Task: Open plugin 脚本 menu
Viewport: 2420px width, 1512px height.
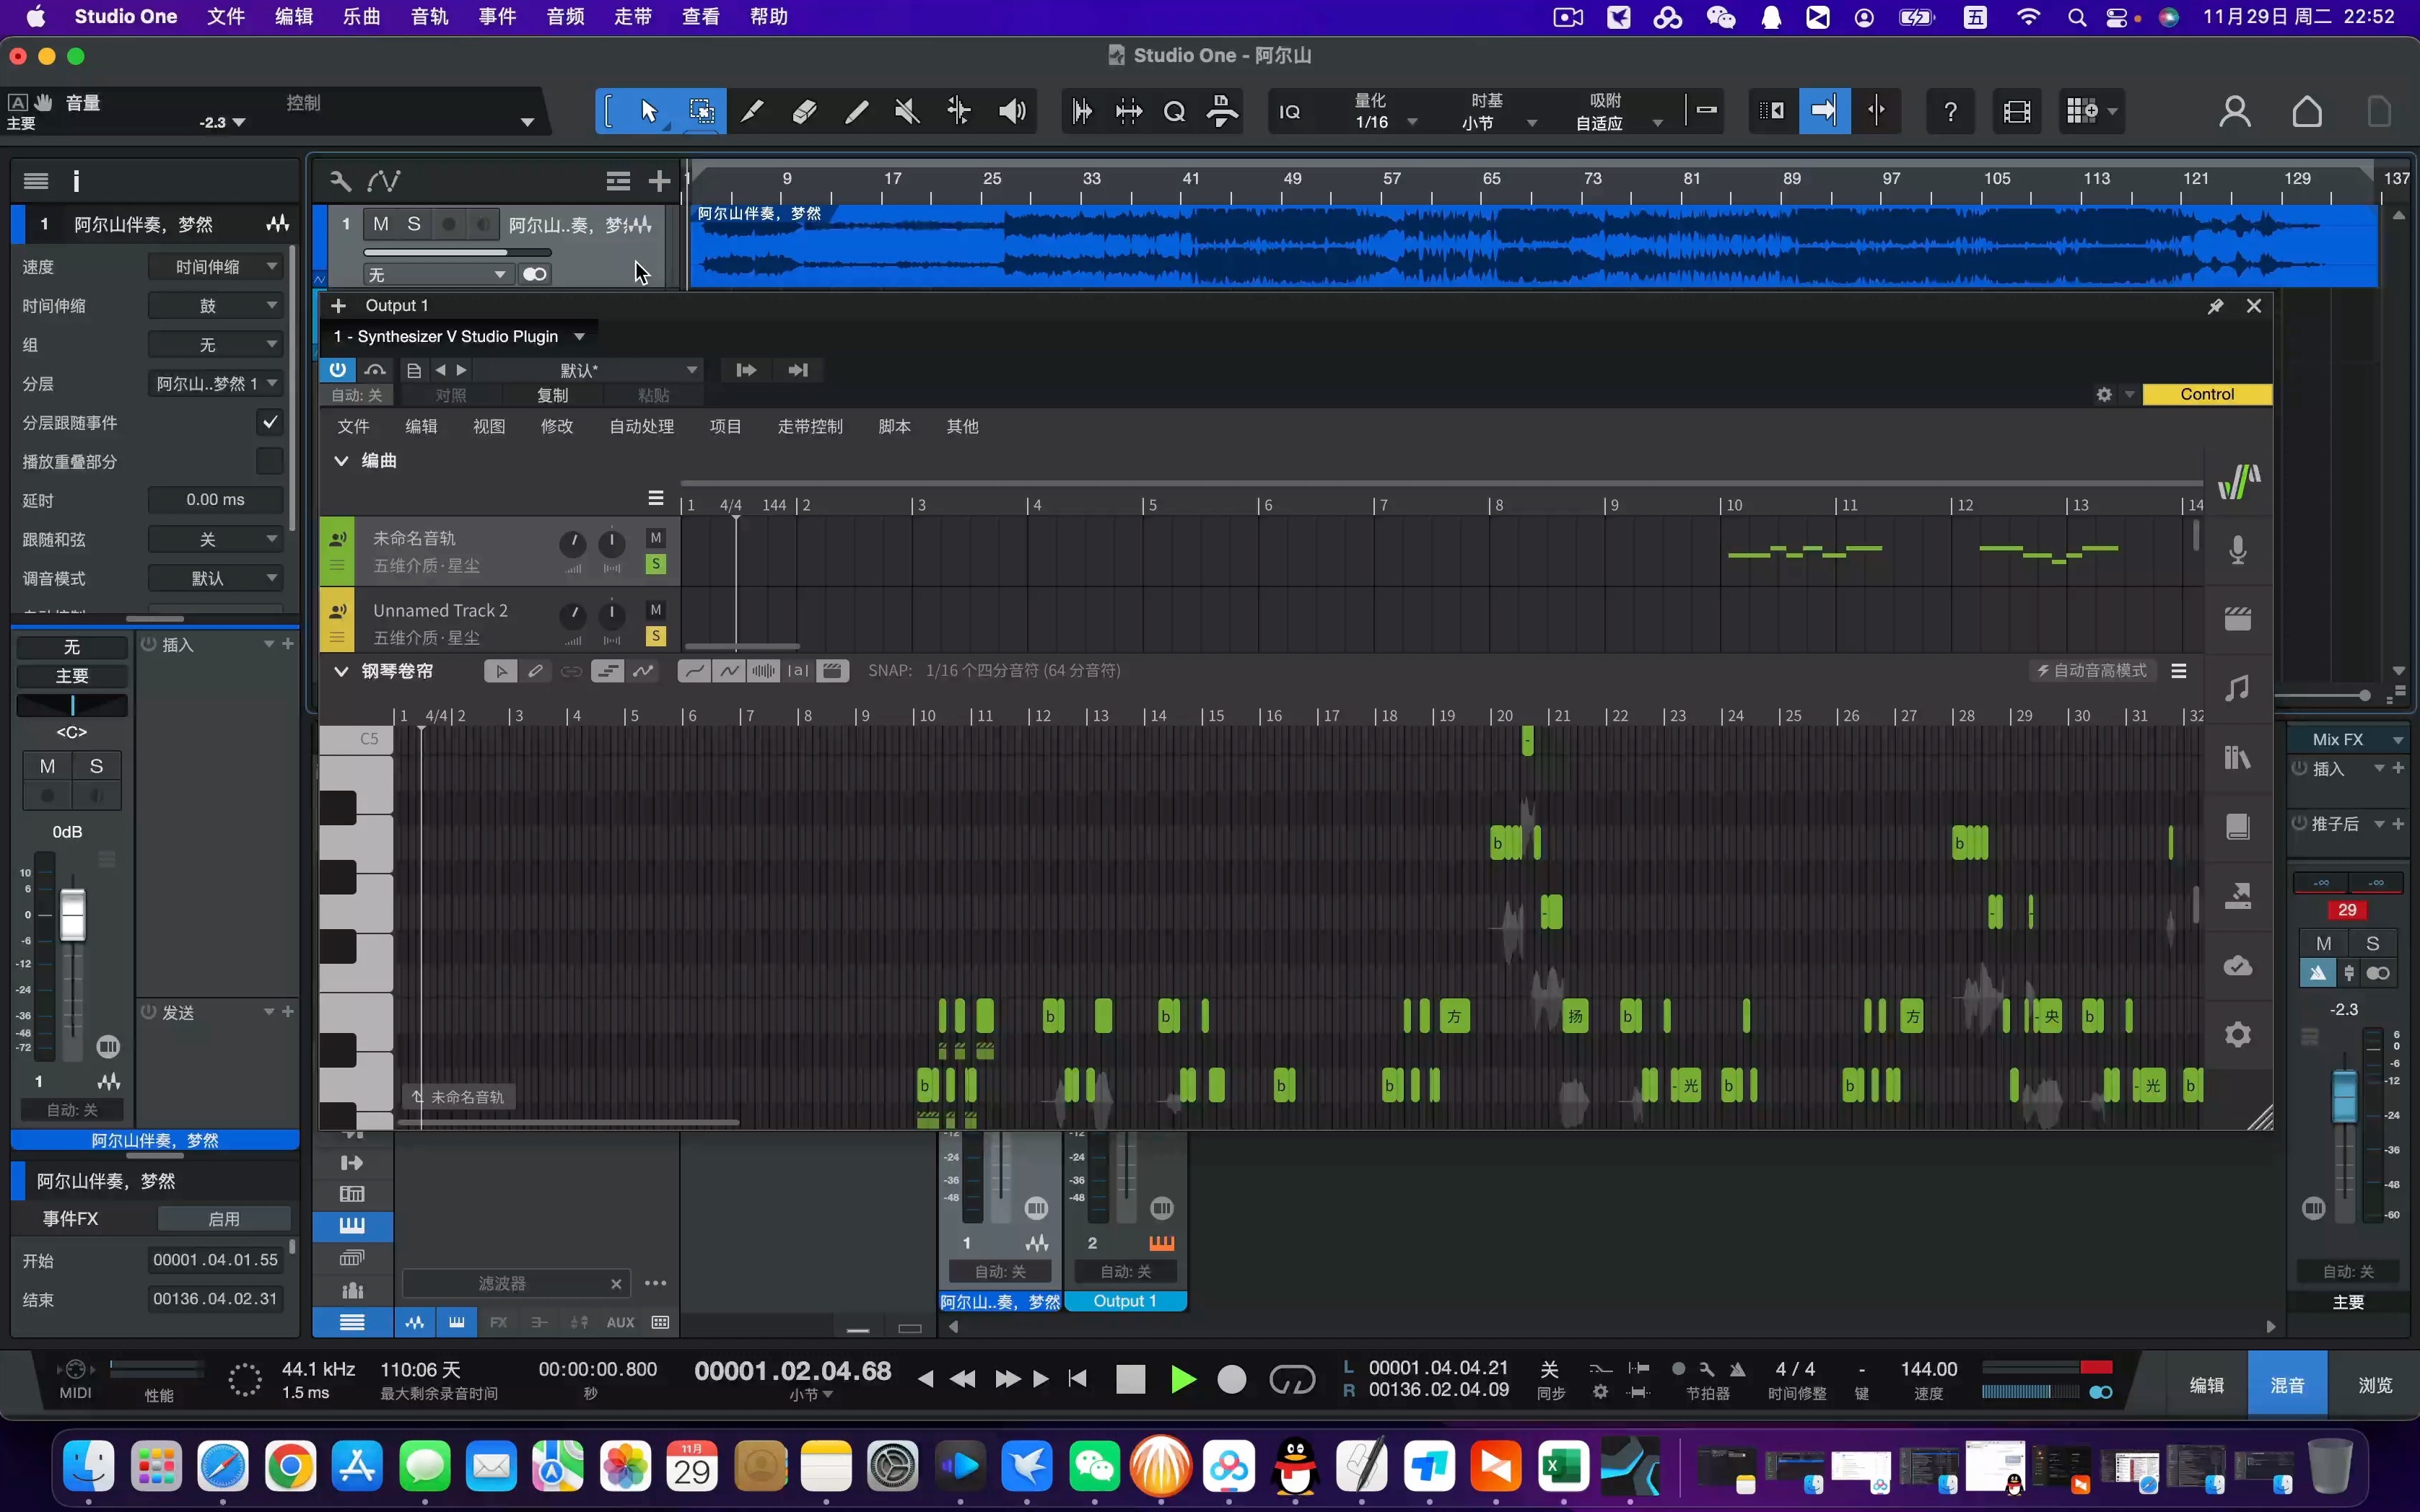Action: [x=894, y=427]
